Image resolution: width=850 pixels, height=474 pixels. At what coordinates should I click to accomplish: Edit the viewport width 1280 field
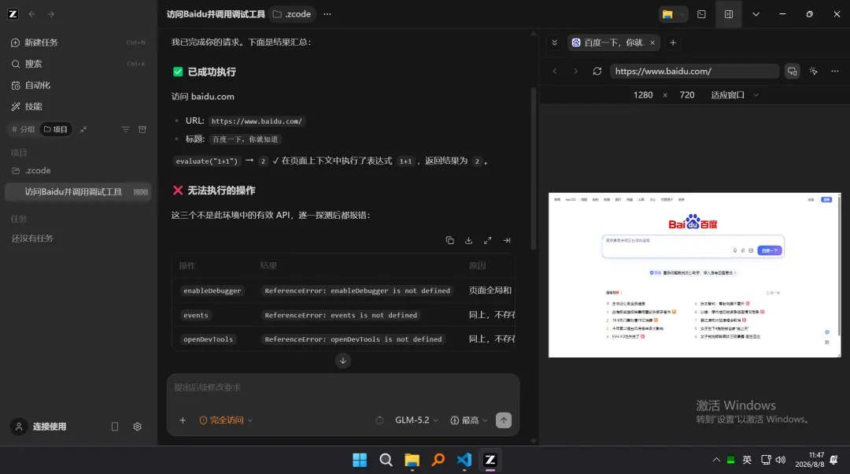pos(643,95)
